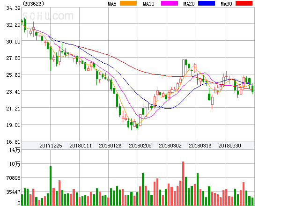Click the stock code (603626) text
The image size is (281, 206).
coord(33,4)
